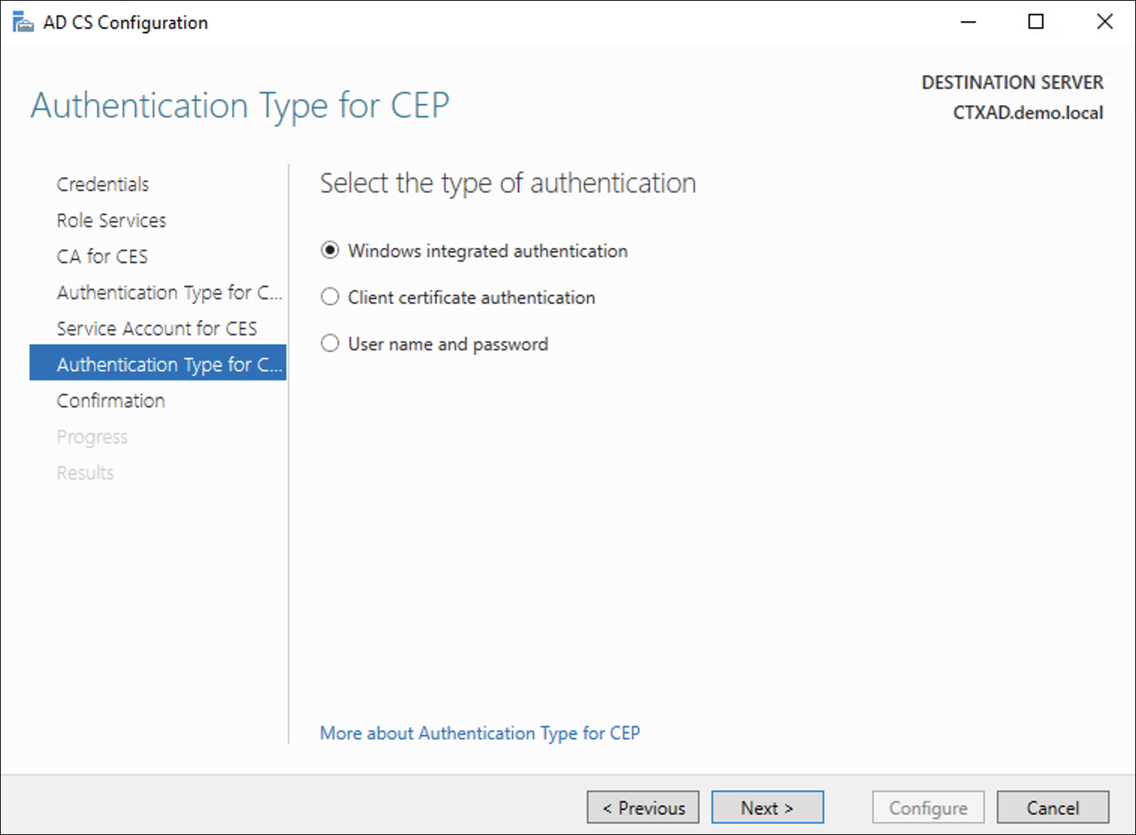
Task: Click the grayed-out Progress step
Action: point(92,437)
